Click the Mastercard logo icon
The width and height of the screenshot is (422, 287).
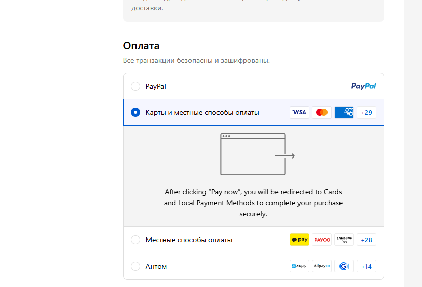(322, 112)
